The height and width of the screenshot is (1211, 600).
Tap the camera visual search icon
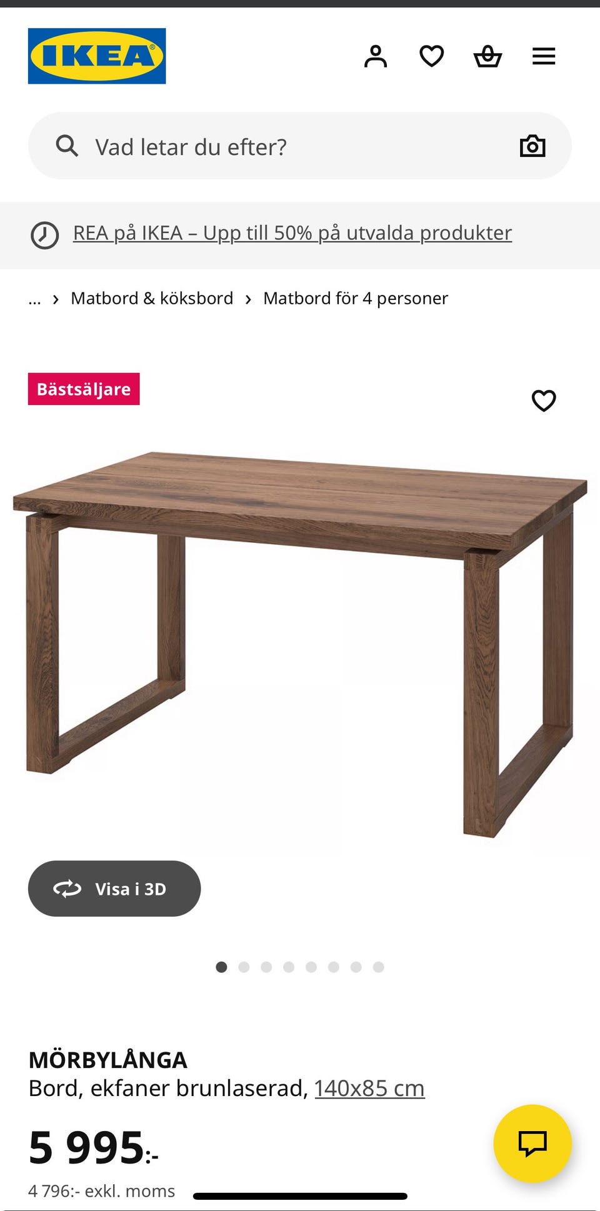(532, 146)
